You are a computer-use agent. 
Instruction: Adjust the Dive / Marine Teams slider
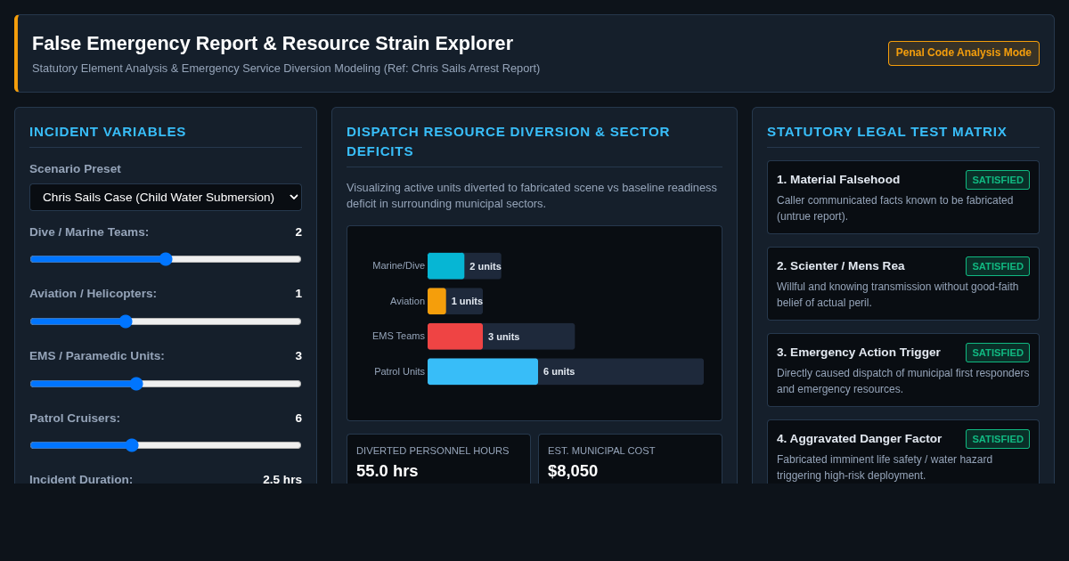(166, 259)
